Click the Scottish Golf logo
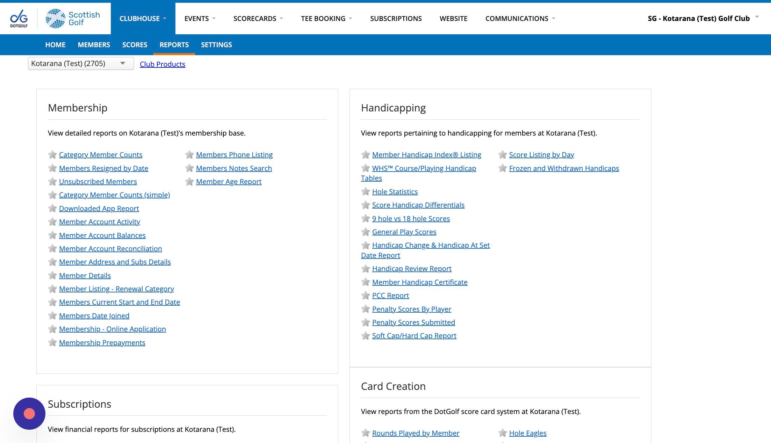Viewport: 771px width, 443px height. click(x=73, y=19)
